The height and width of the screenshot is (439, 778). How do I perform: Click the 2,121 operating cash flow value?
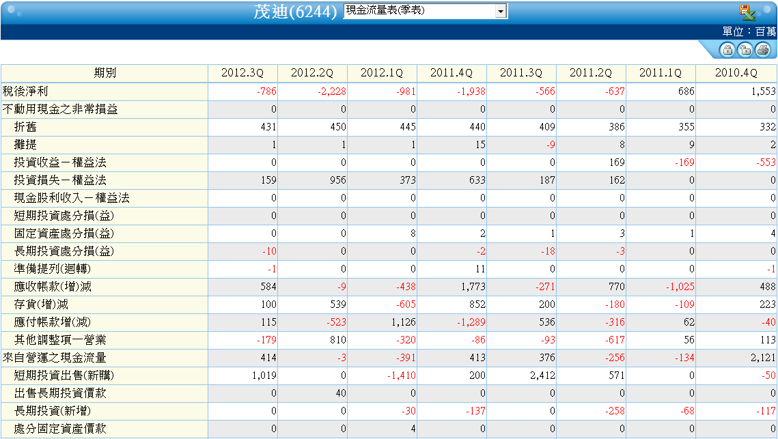pos(764,358)
